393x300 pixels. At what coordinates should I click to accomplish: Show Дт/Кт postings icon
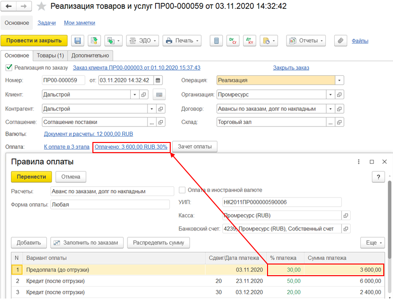tap(250, 41)
